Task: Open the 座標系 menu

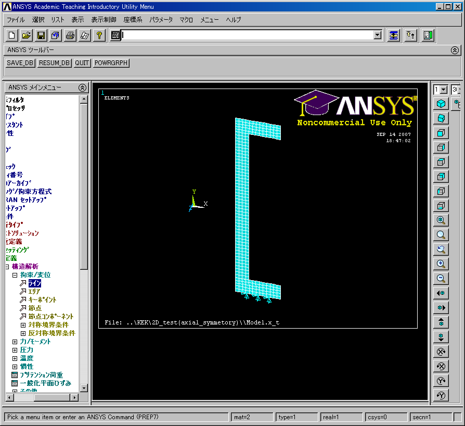Action: pos(133,20)
